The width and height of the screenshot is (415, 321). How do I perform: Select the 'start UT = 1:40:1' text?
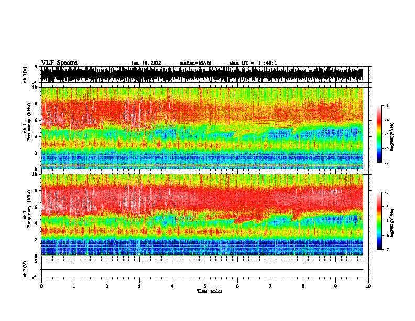pyautogui.click(x=253, y=63)
